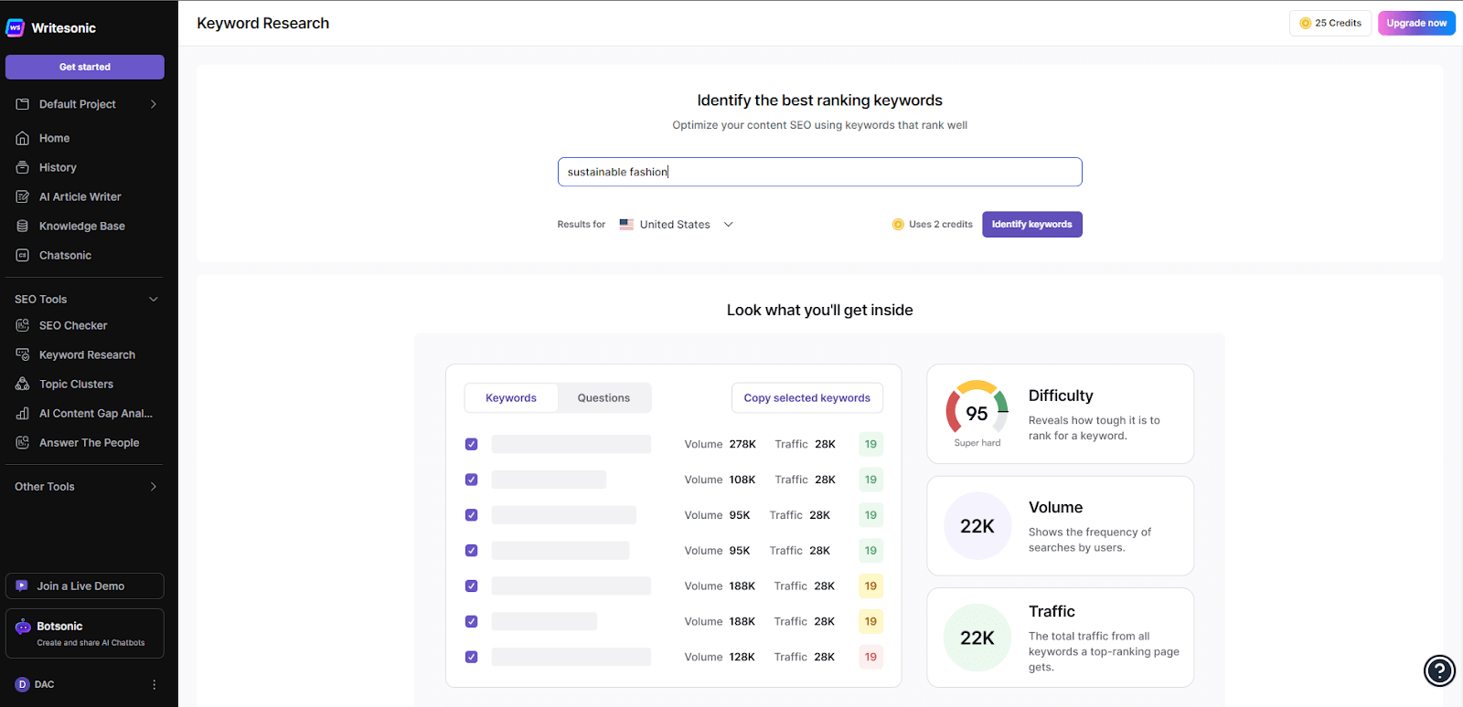Click the Super hard label under gauge

pos(977,443)
